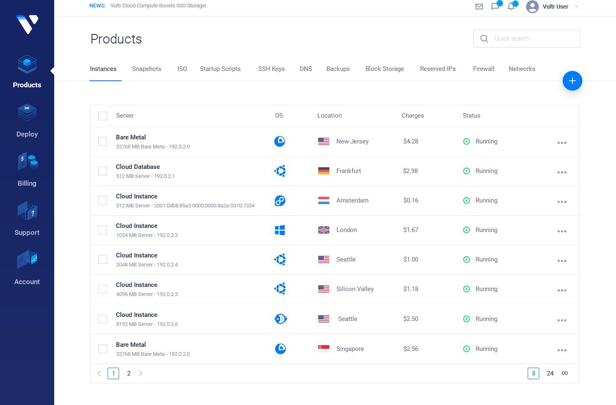Open the Firewall tab
Screen dimensions: 616x405
pyautogui.click(x=483, y=69)
